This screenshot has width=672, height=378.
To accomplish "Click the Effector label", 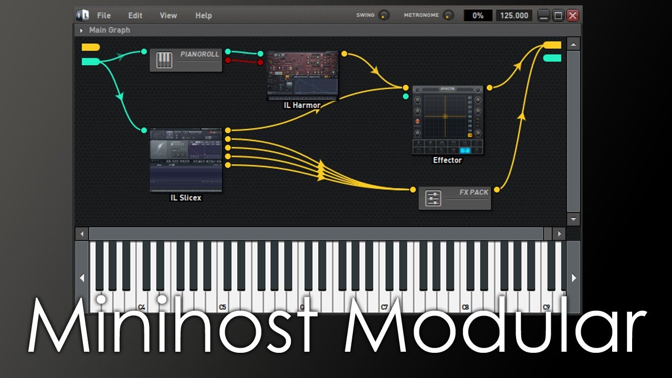I will [447, 160].
